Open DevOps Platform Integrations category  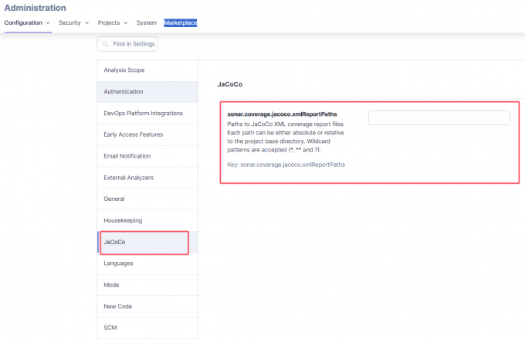tap(147, 114)
